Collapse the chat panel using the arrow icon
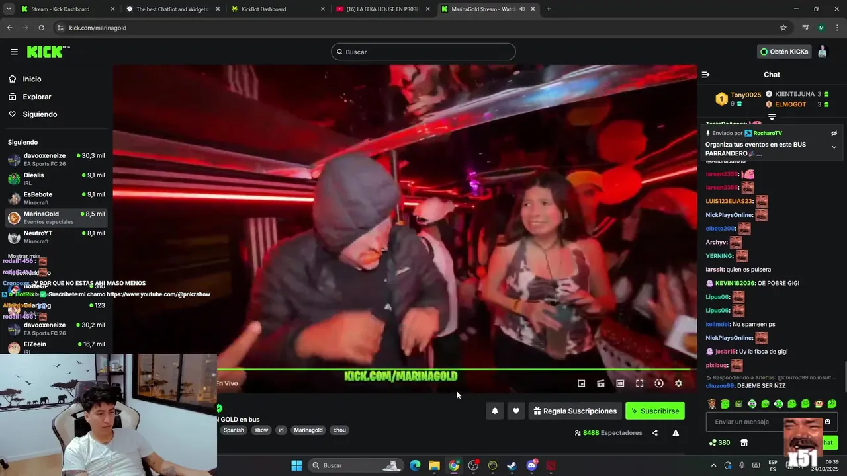This screenshot has width=847, height=476. pyautogui.click(x=705, y=75)
